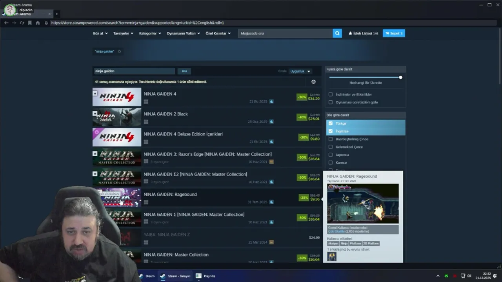The height and width of the screenshot is (282, 502).
Task: Open NINJA GAIDEN 4 Deluxe Edition İçerikleri
Action: click(207, 137)
